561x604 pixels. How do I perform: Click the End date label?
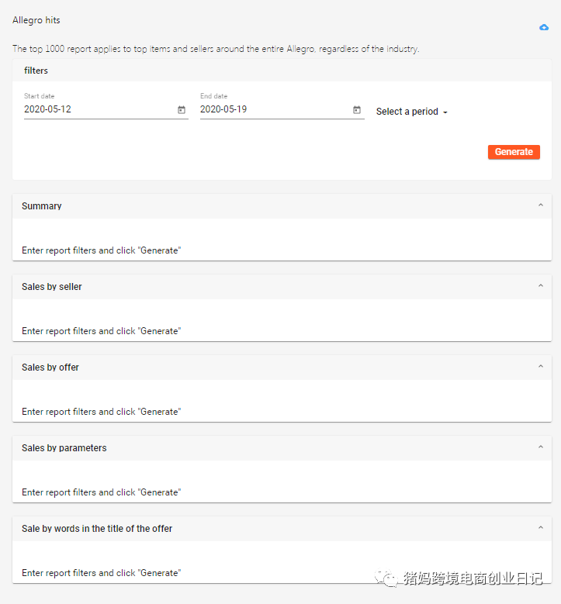tap(213, 96)
